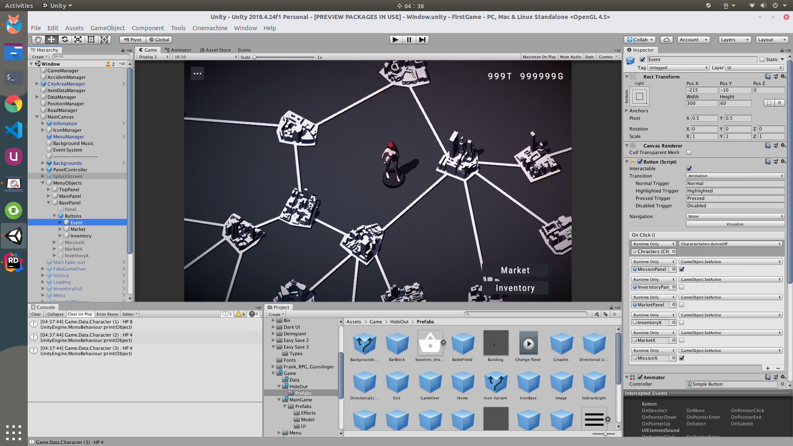Open Layers dropdown
Image resolution: width=793 pixels, height=446 pixels.
pyautogui.click(x=734, y=40)
